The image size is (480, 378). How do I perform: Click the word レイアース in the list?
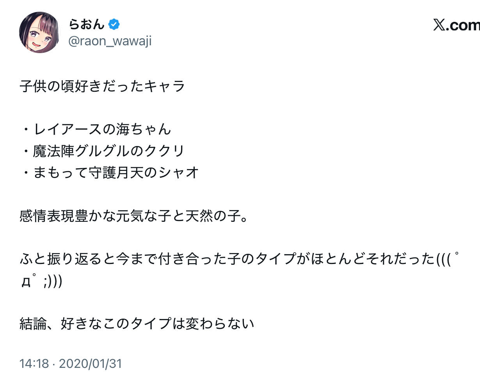click(x=68, y=129)
